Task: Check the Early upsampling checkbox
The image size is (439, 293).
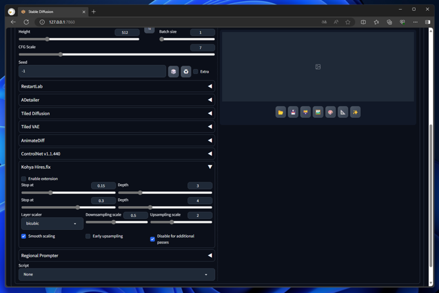Action: (88, 236)
